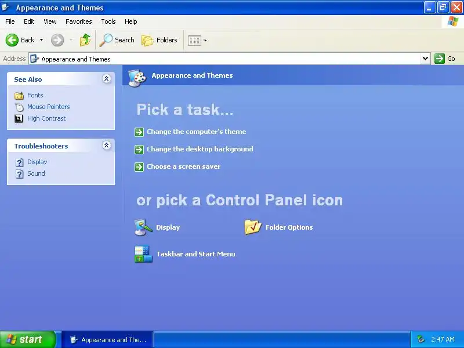Click arrow icon beside Change the desktop background

click(x=139, y=150)
